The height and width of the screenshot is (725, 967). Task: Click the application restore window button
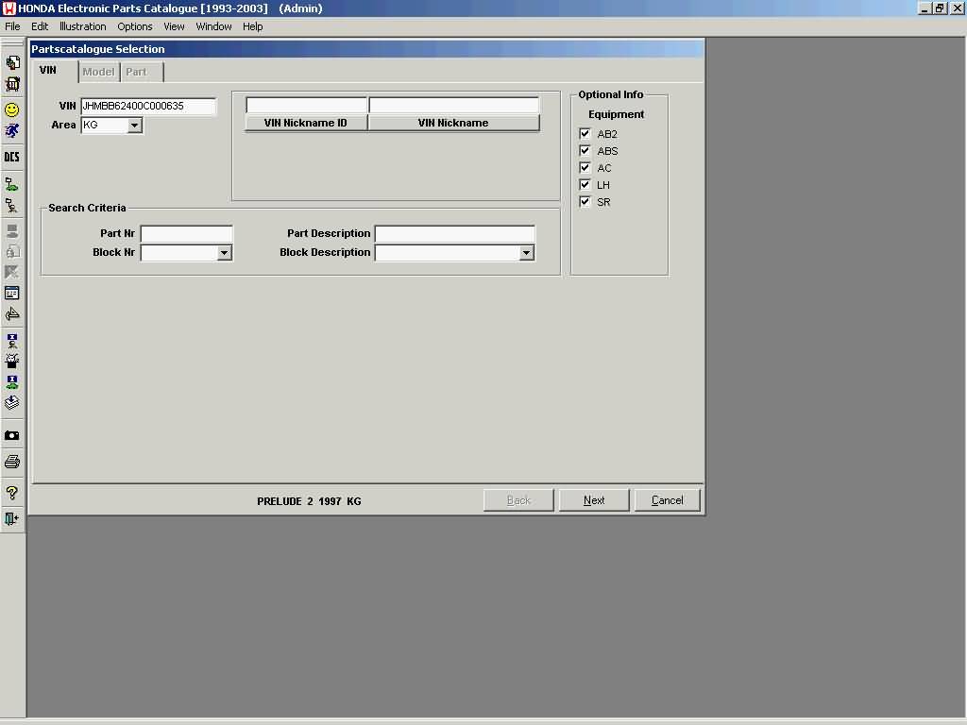[940, 8]
